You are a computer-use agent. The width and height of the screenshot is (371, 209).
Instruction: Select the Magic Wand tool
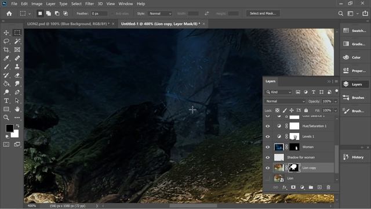tap(17, 41)
